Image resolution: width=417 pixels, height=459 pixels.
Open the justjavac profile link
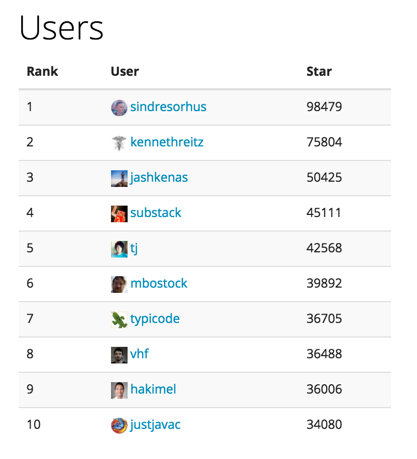tap(155, 425)
